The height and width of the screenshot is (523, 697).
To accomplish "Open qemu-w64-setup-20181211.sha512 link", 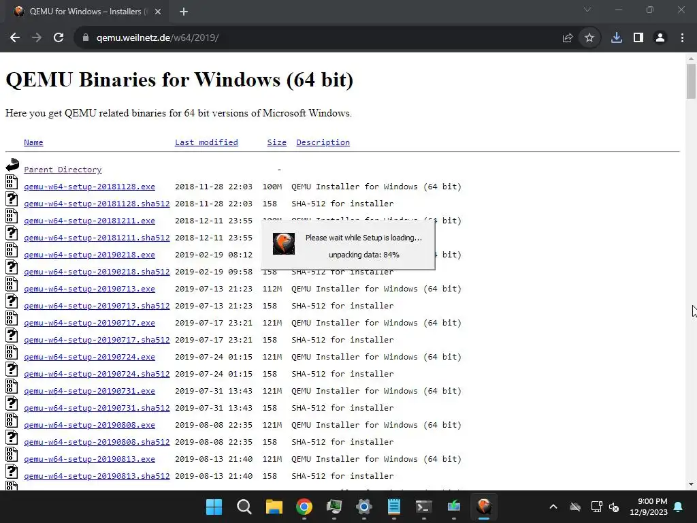I will pos(97,238).
